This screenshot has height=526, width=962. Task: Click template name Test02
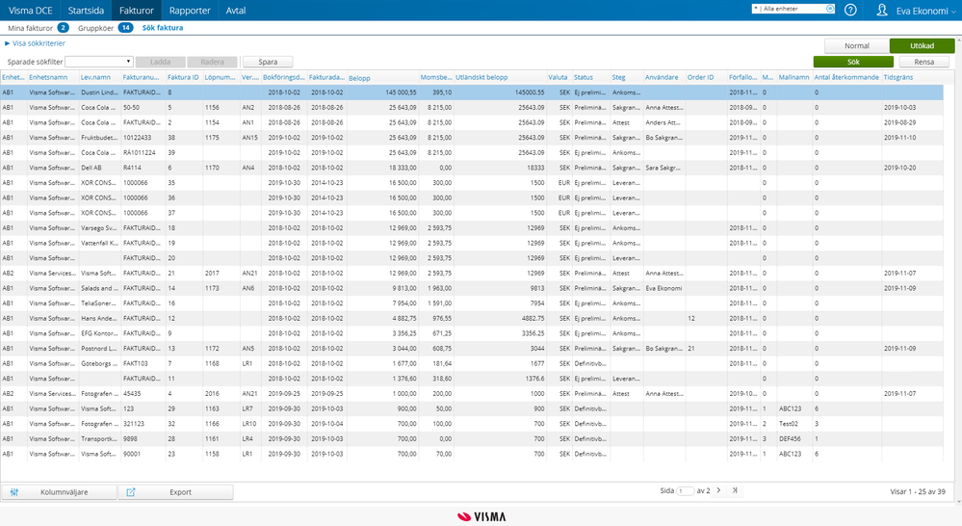coord(789,424)
